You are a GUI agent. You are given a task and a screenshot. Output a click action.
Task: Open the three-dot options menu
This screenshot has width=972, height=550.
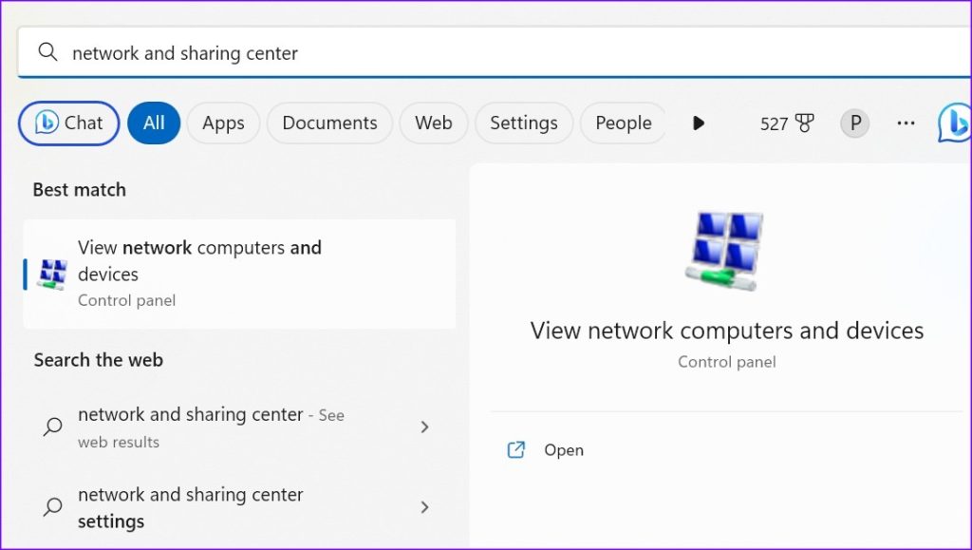(x=906, y=123)
